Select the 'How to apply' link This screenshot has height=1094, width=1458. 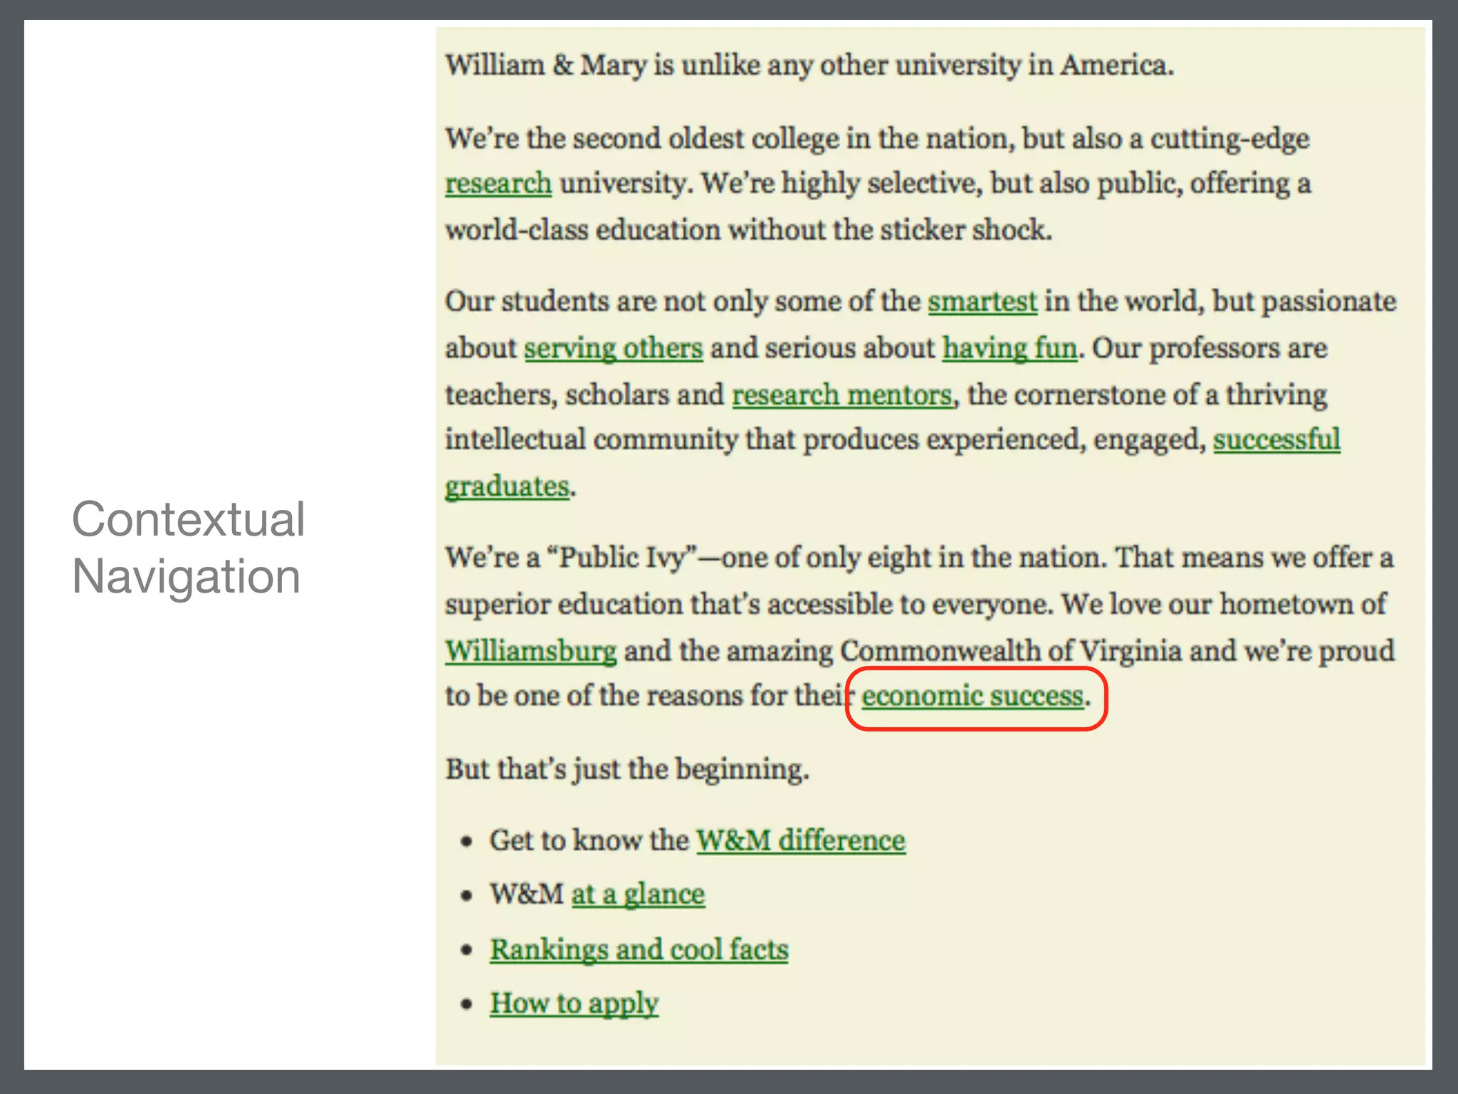coord(574,1004)
